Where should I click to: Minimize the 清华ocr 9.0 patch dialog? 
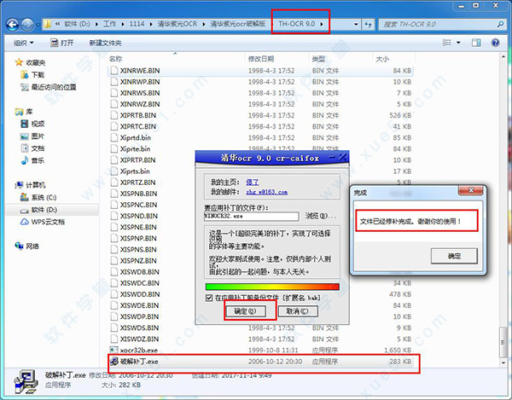[x=332, y=158]
